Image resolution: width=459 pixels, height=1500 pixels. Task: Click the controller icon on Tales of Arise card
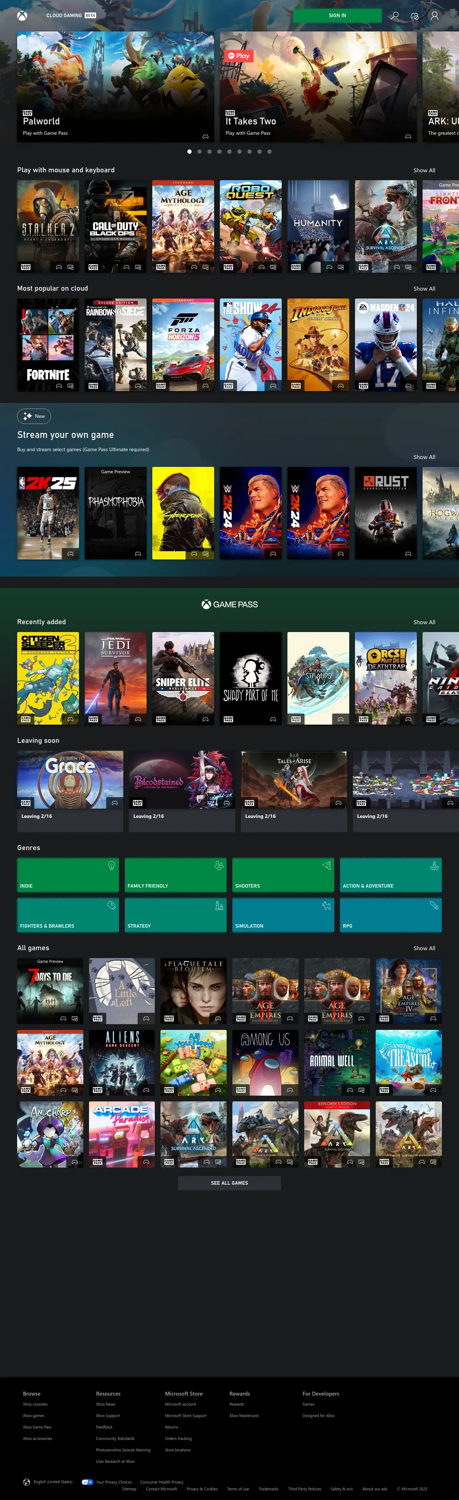pos(339,803)
